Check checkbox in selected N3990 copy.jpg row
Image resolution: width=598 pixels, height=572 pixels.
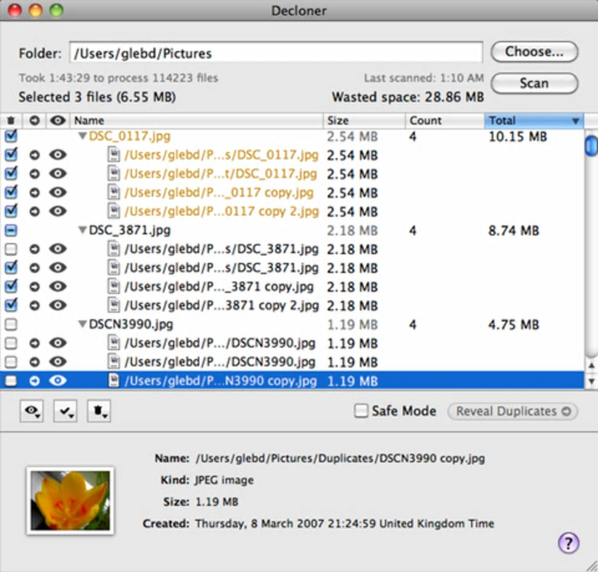pyautogui.click(x=11, y=381)
